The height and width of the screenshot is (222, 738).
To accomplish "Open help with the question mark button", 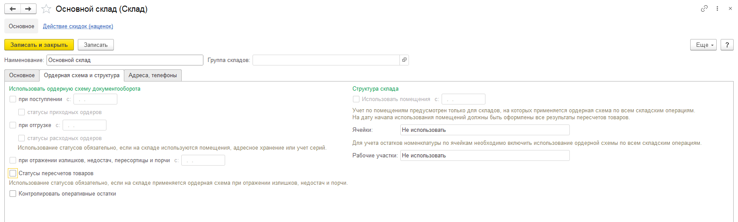I will coord(727,45).
